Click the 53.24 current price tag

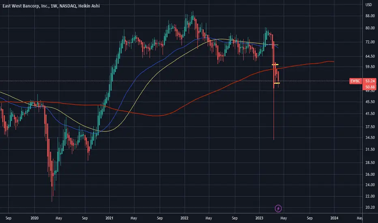pyautogui.click(x=370, y=81)
